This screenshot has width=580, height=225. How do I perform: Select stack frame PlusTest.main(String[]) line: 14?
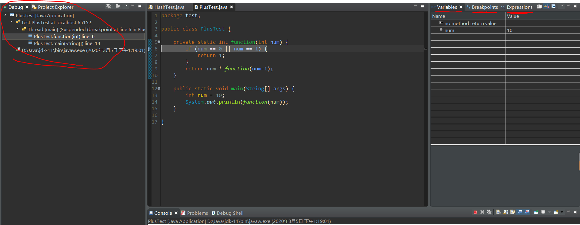pyautogui.click(x=67, y=43)
